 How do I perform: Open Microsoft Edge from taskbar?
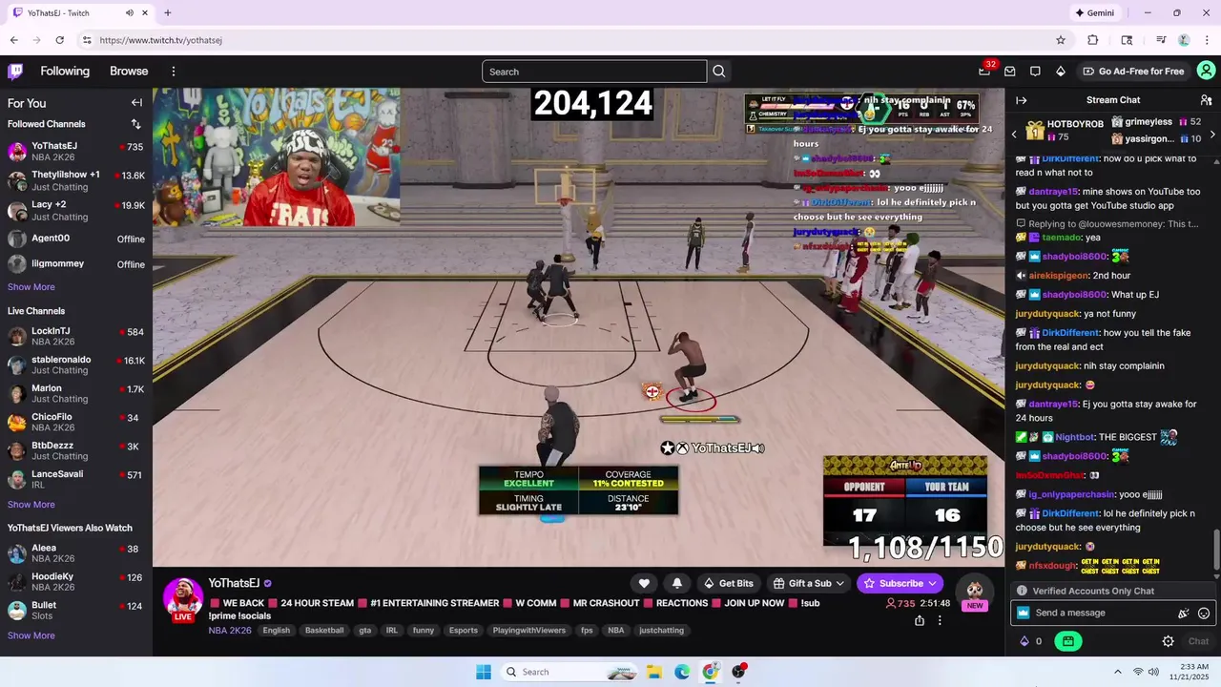pos(682,672)
